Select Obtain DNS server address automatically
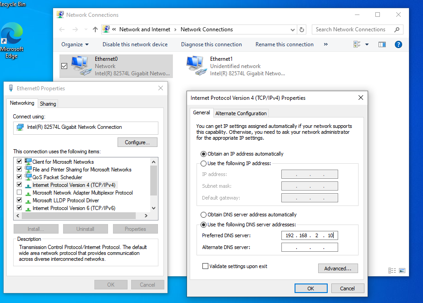The height and width of the screenshot is (303, 423). click(x=204, y=215)
